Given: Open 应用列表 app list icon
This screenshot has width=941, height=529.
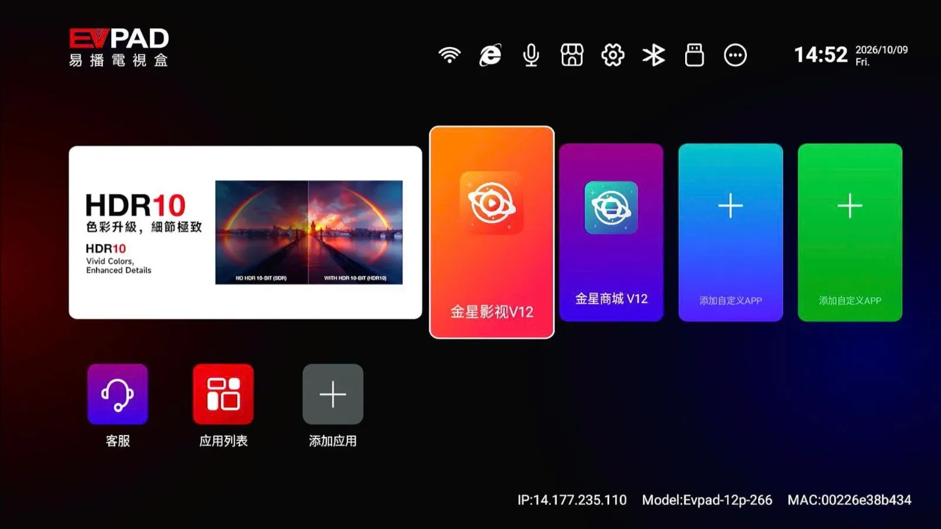Looking at the screenshot, I should [x=223, y=394].
